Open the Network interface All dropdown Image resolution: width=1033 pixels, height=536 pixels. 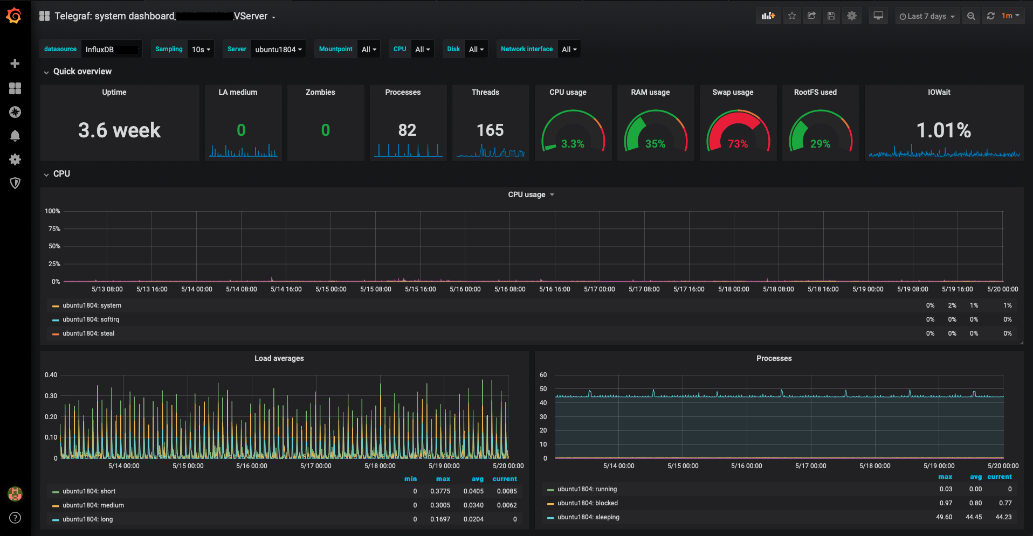(569, 49)
